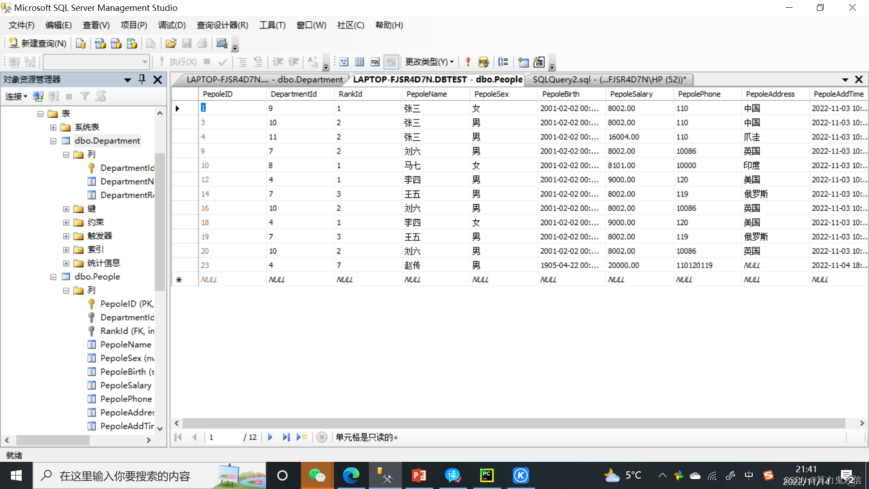
Task: Click the Connect Object Explorer icon
Action: click(38, 96)
